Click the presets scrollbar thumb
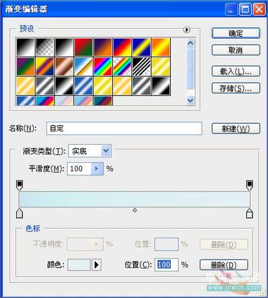268x298 pixels. pos(190,68)
